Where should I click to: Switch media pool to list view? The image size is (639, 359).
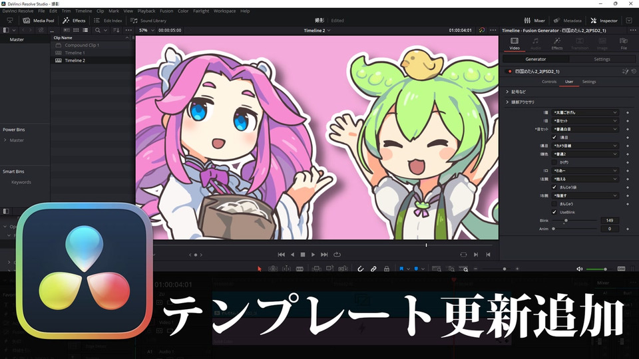(85, 30)
